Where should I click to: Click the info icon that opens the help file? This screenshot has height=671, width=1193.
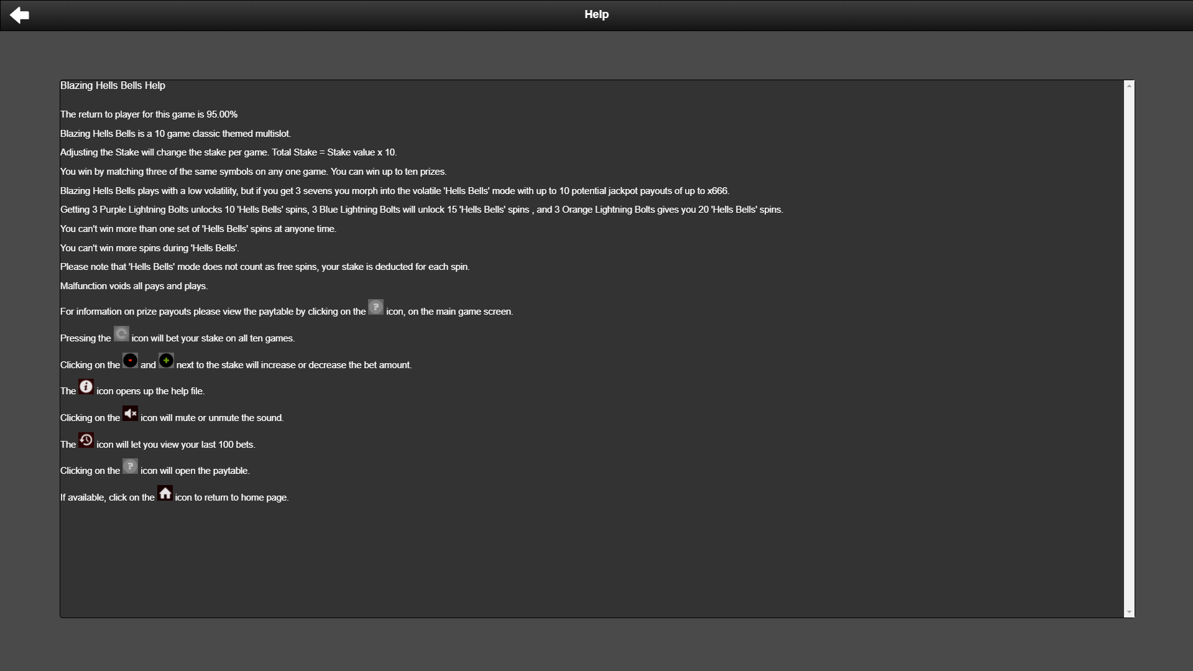click(86, 387)
